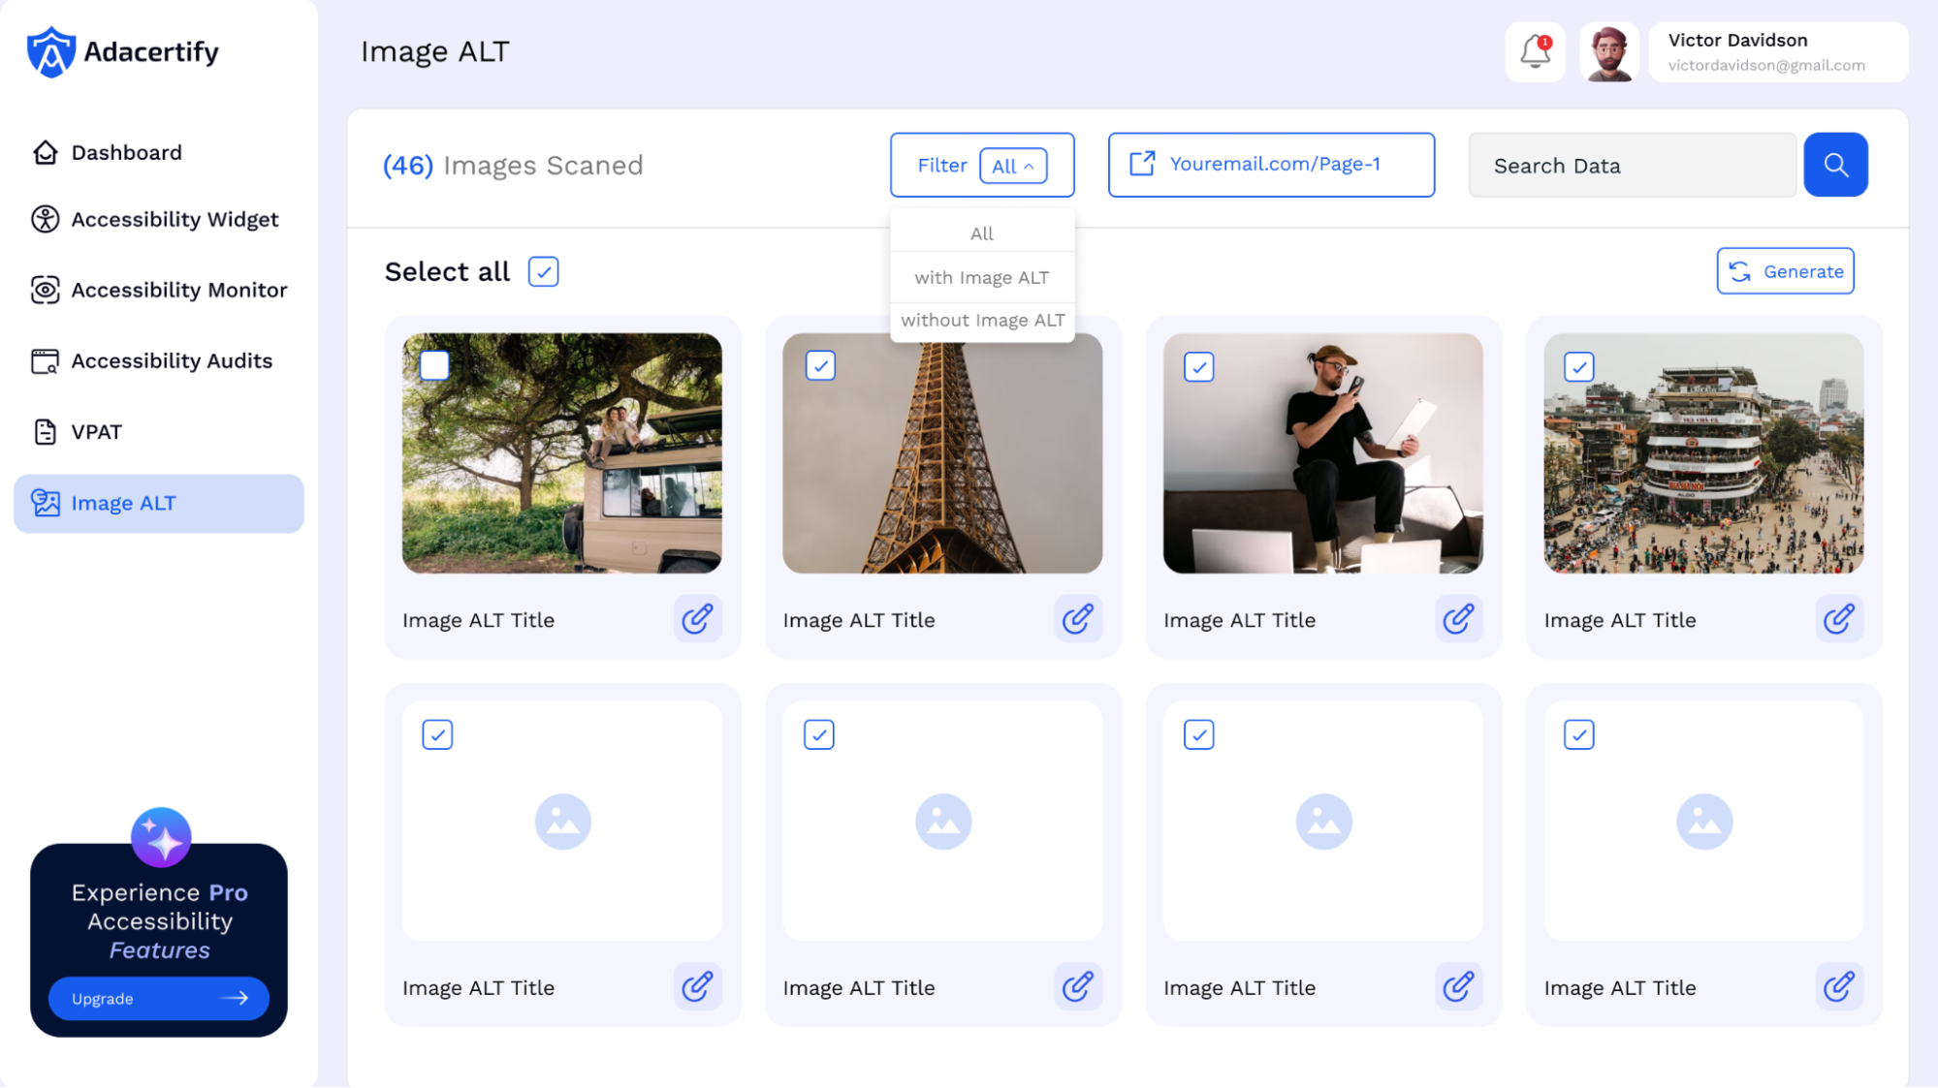
Task: Click edit icon on third placeholder card
Action: pyautogui.click(x=1459, y=986)
